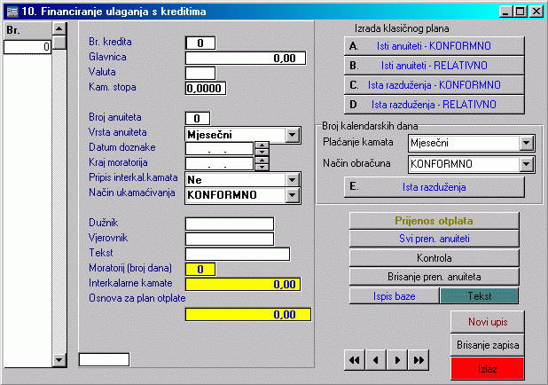548x385 pixels.
Task: Minimize the Financiranje ulaganja window
Action: tap(505, 12)
